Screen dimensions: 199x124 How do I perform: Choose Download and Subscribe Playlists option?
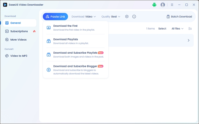click(x=76, y=54)
